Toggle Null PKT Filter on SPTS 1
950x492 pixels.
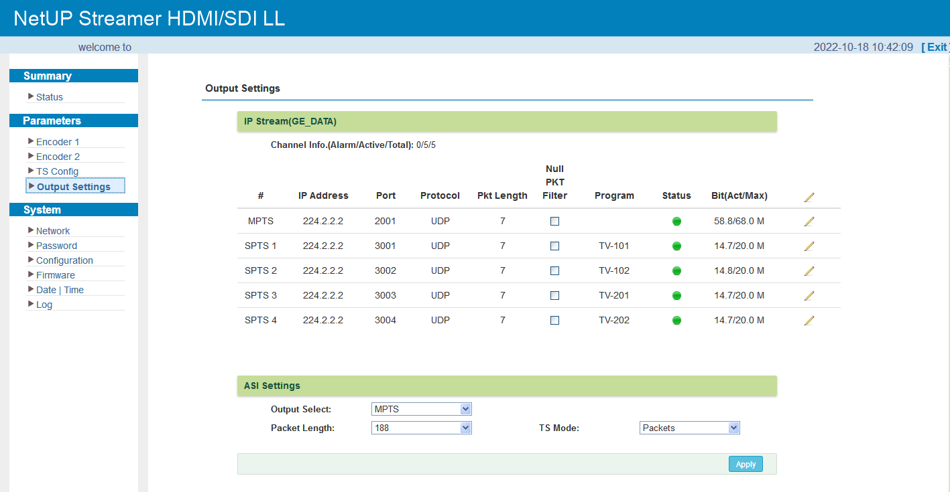(554, 246)
